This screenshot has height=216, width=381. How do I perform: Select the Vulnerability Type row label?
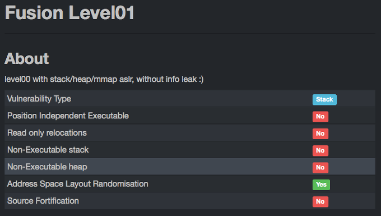[x=39, y=99]
